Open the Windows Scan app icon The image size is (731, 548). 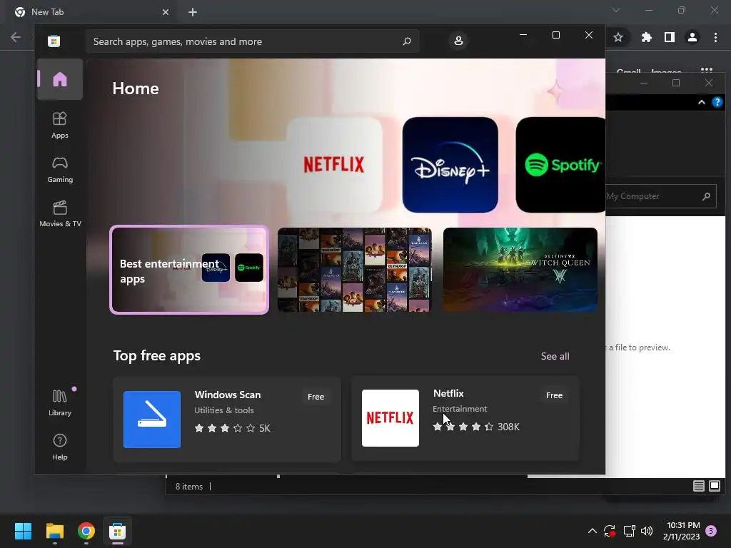[x=152, y=420]
